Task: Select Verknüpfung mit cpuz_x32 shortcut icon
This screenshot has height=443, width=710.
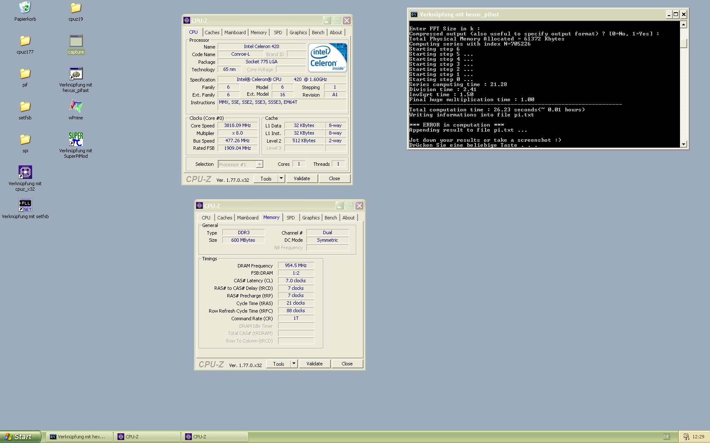Action: pyautogui.click(x=25, y=172)
